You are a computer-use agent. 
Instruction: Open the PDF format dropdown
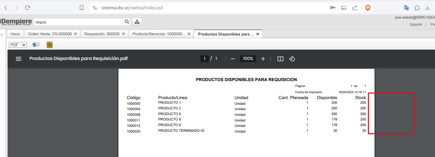18,45
